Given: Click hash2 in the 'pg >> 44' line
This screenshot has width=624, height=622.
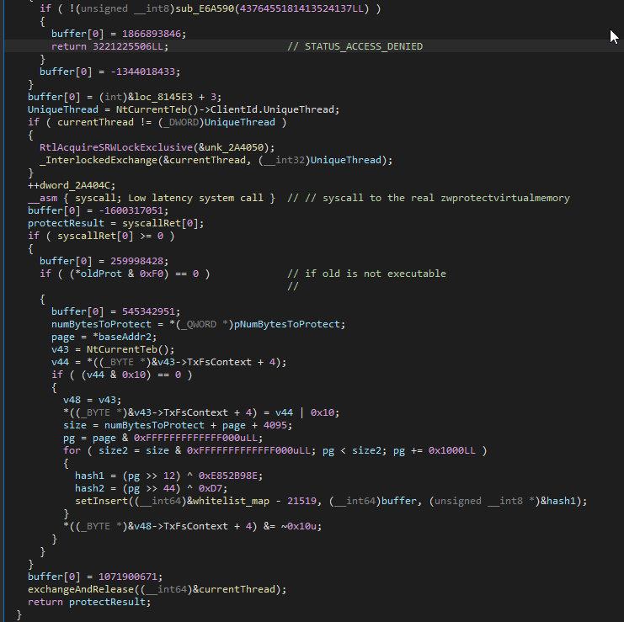Looking at the screenshot, I should click(89, 488).
